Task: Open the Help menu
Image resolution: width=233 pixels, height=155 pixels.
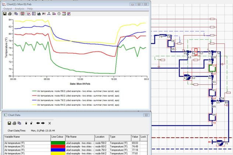Action: click(30, 8)
